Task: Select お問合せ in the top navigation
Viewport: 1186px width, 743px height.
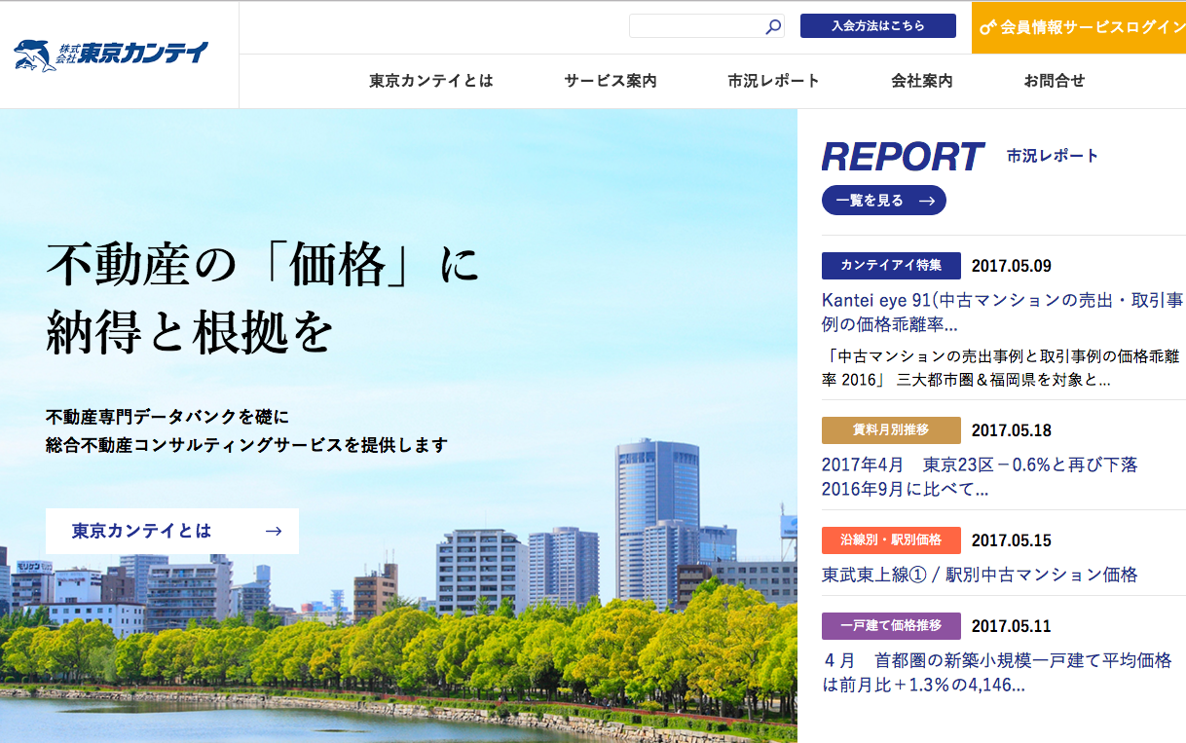Action: 1055,81
